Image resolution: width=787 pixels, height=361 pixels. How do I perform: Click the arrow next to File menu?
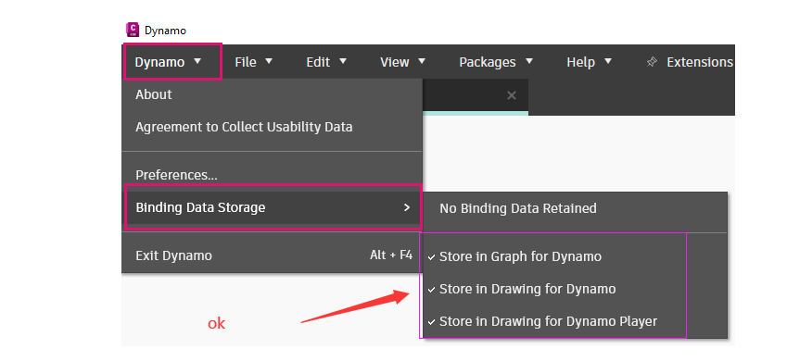click(x=269, y=61)
